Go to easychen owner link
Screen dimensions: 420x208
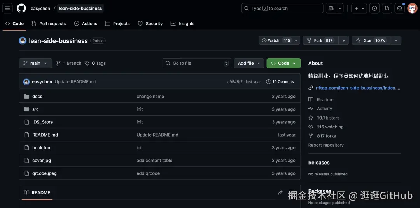40,8
